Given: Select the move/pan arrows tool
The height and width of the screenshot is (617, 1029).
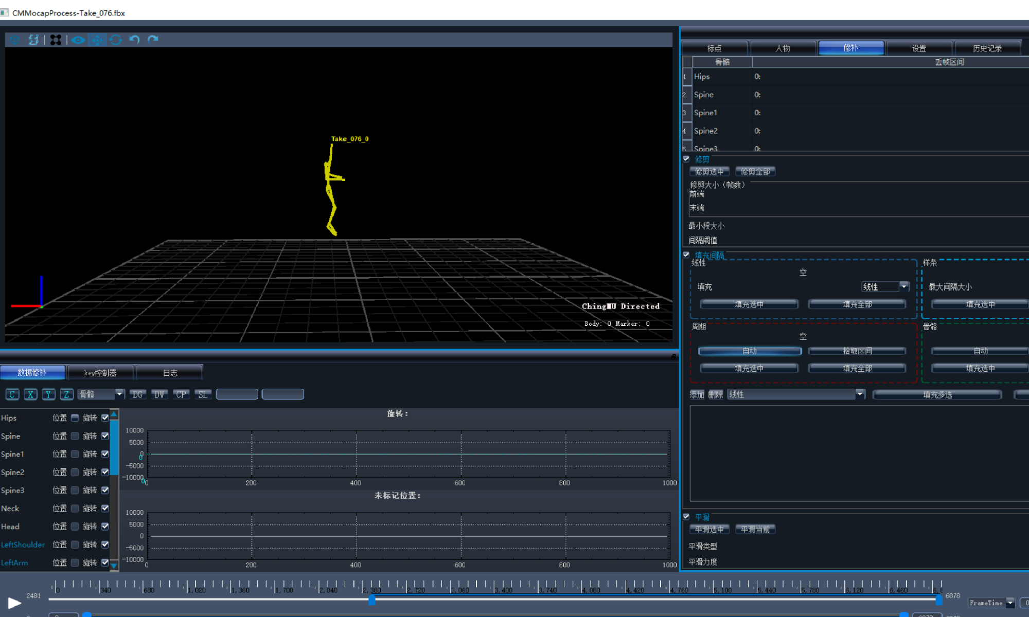Looking at the screenshot, I should tap(97, 40).
